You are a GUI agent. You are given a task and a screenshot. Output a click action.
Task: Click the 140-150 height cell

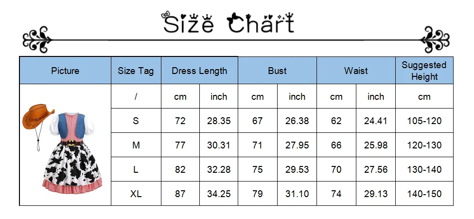424,194
